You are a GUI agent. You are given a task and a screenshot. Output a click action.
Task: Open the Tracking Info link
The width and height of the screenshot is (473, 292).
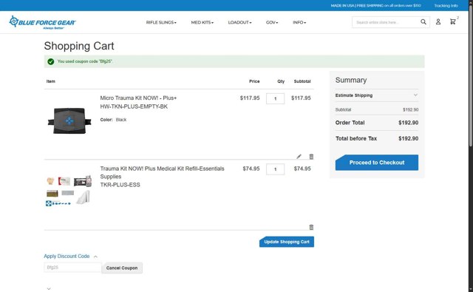pos(446,5)
